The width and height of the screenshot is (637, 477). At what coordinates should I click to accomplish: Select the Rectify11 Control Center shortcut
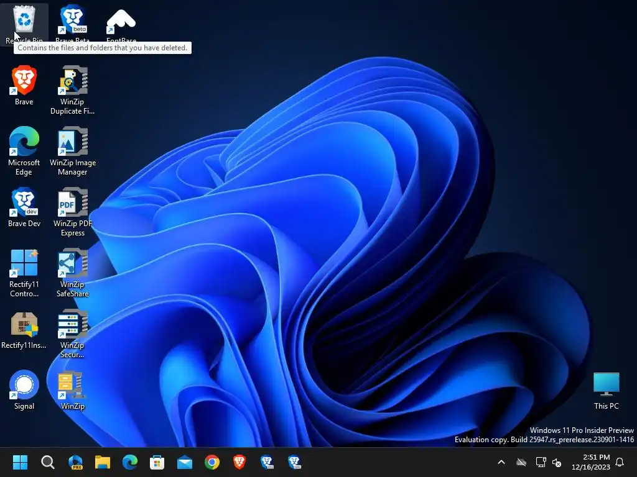pyautogui.click(x=24, y=273)
